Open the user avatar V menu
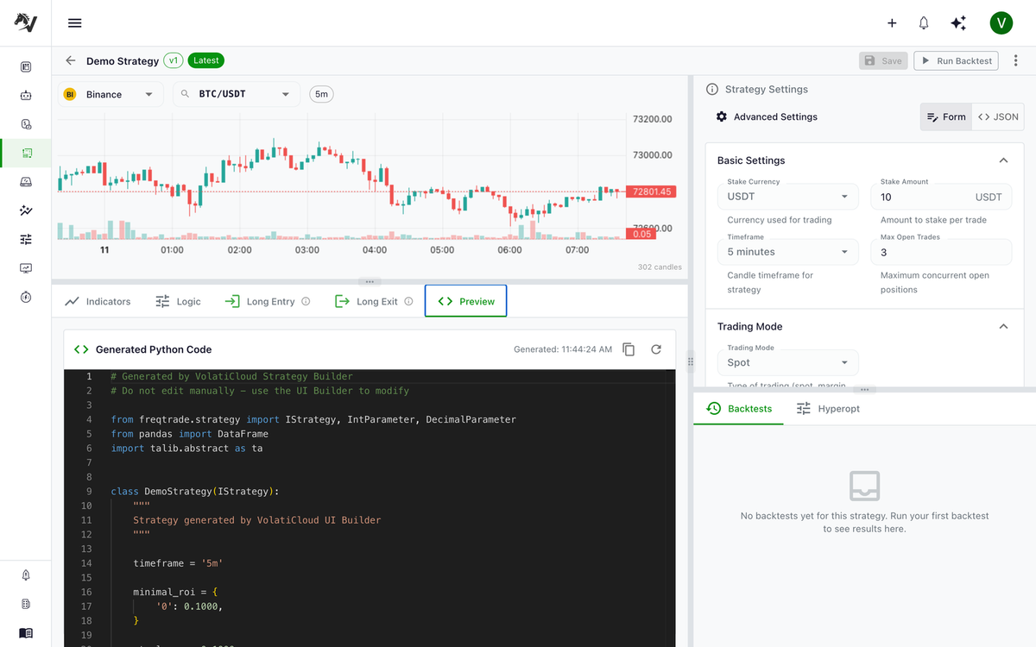This screenshot has width=1036, height=647. pos(1001,23)
